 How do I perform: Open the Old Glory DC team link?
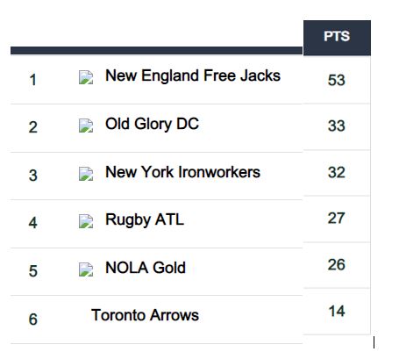(x=152, y=124)
